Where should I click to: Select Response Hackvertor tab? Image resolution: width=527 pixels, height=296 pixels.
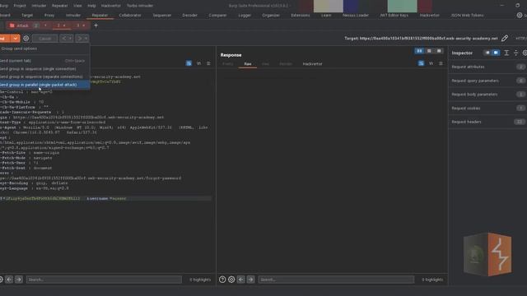tap(312, 64)
